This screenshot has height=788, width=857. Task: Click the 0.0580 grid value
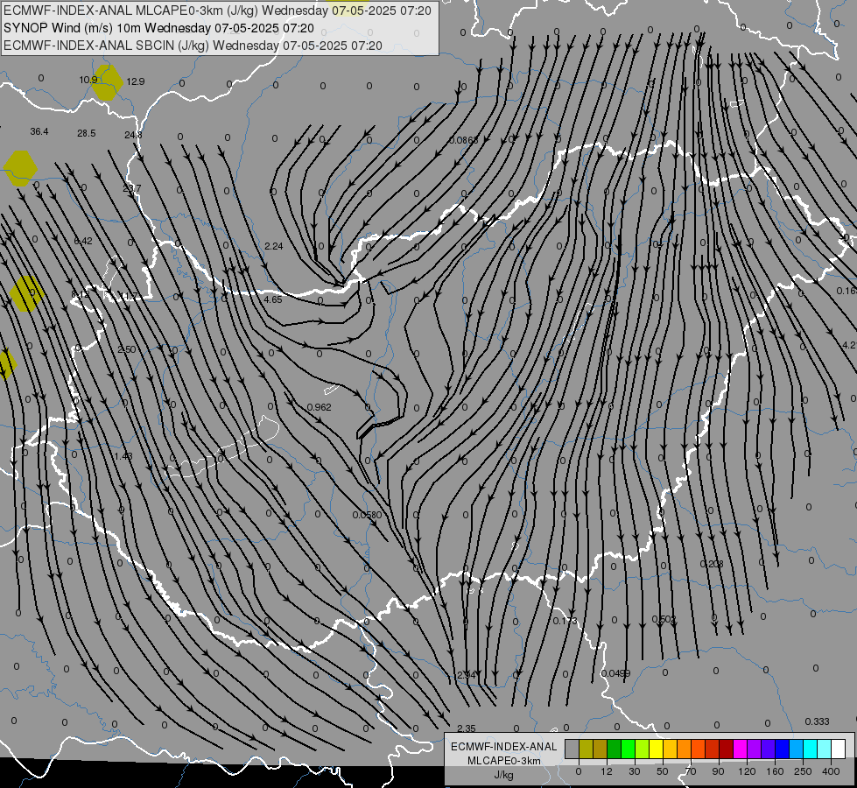pos(367,515)
